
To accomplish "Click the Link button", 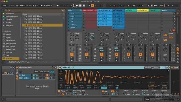I will pos(5,5).
